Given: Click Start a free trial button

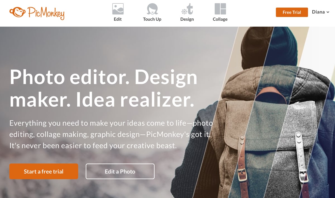Looking at the screenshot, I should [44, 172].
